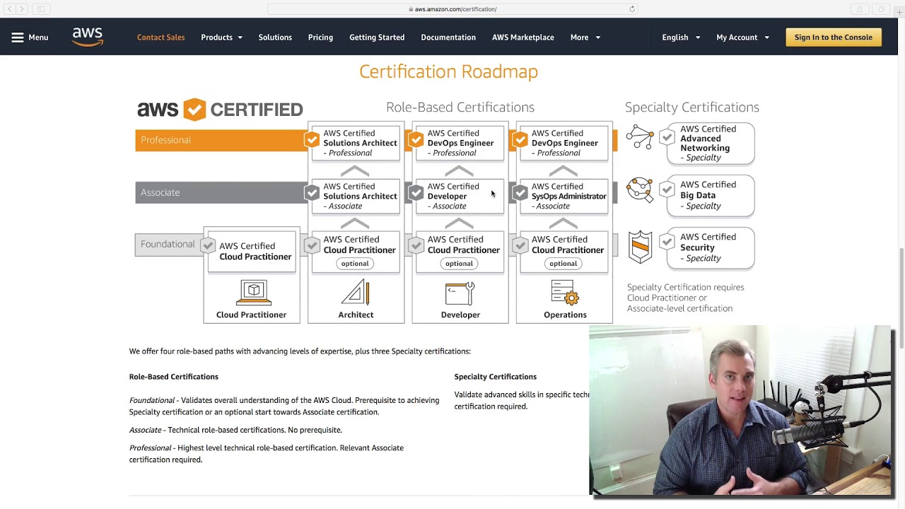The height and width of the screenshot is (509, 905).
Task: Click the AWS logo in header
Action: click(x=88, y=37)
